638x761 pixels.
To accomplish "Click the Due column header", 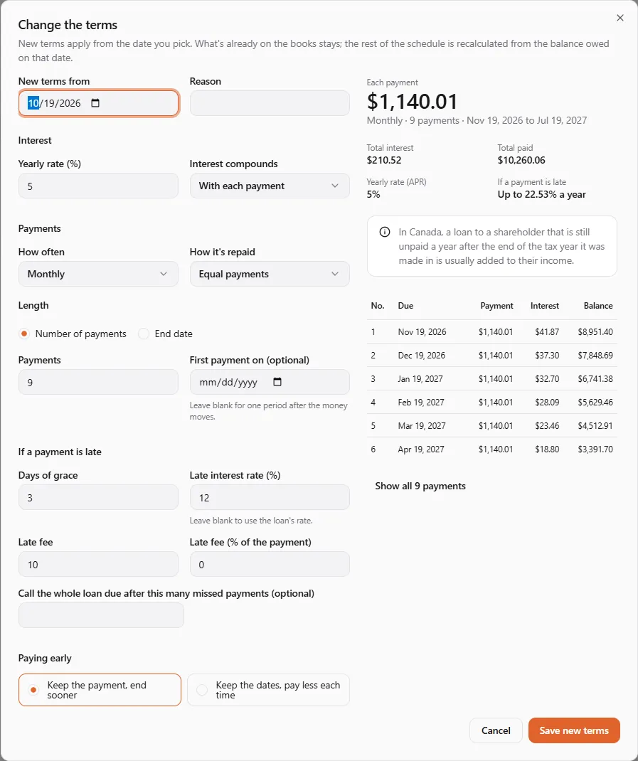I will [x=405, y=306].
